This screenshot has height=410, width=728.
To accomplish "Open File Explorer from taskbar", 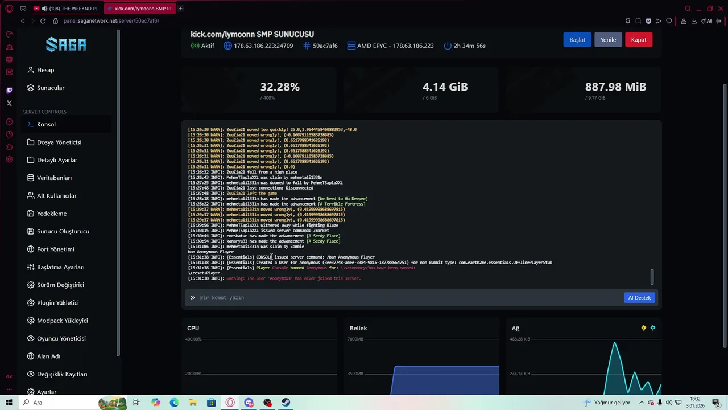I will (x=193, y=403).
